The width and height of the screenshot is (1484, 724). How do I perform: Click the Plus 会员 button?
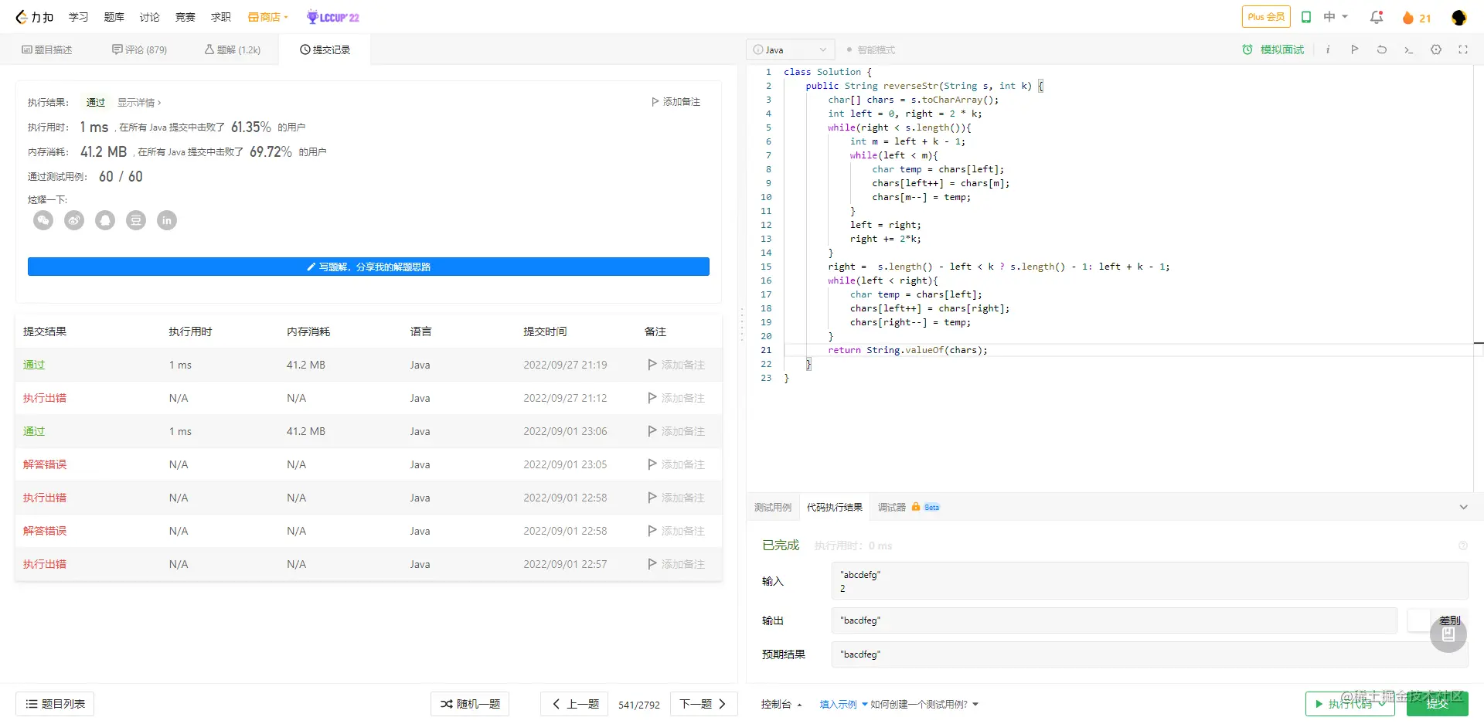(x=1266, y=17)
